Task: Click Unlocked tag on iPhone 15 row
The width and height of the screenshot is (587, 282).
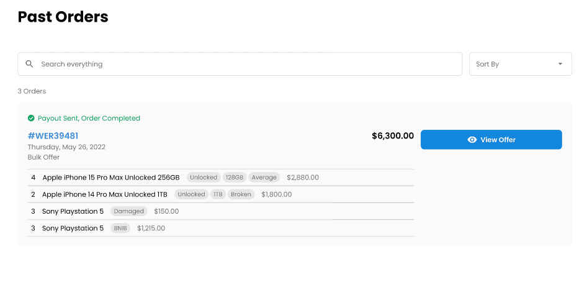Action: pyautogui.click(x=204, y=178)
